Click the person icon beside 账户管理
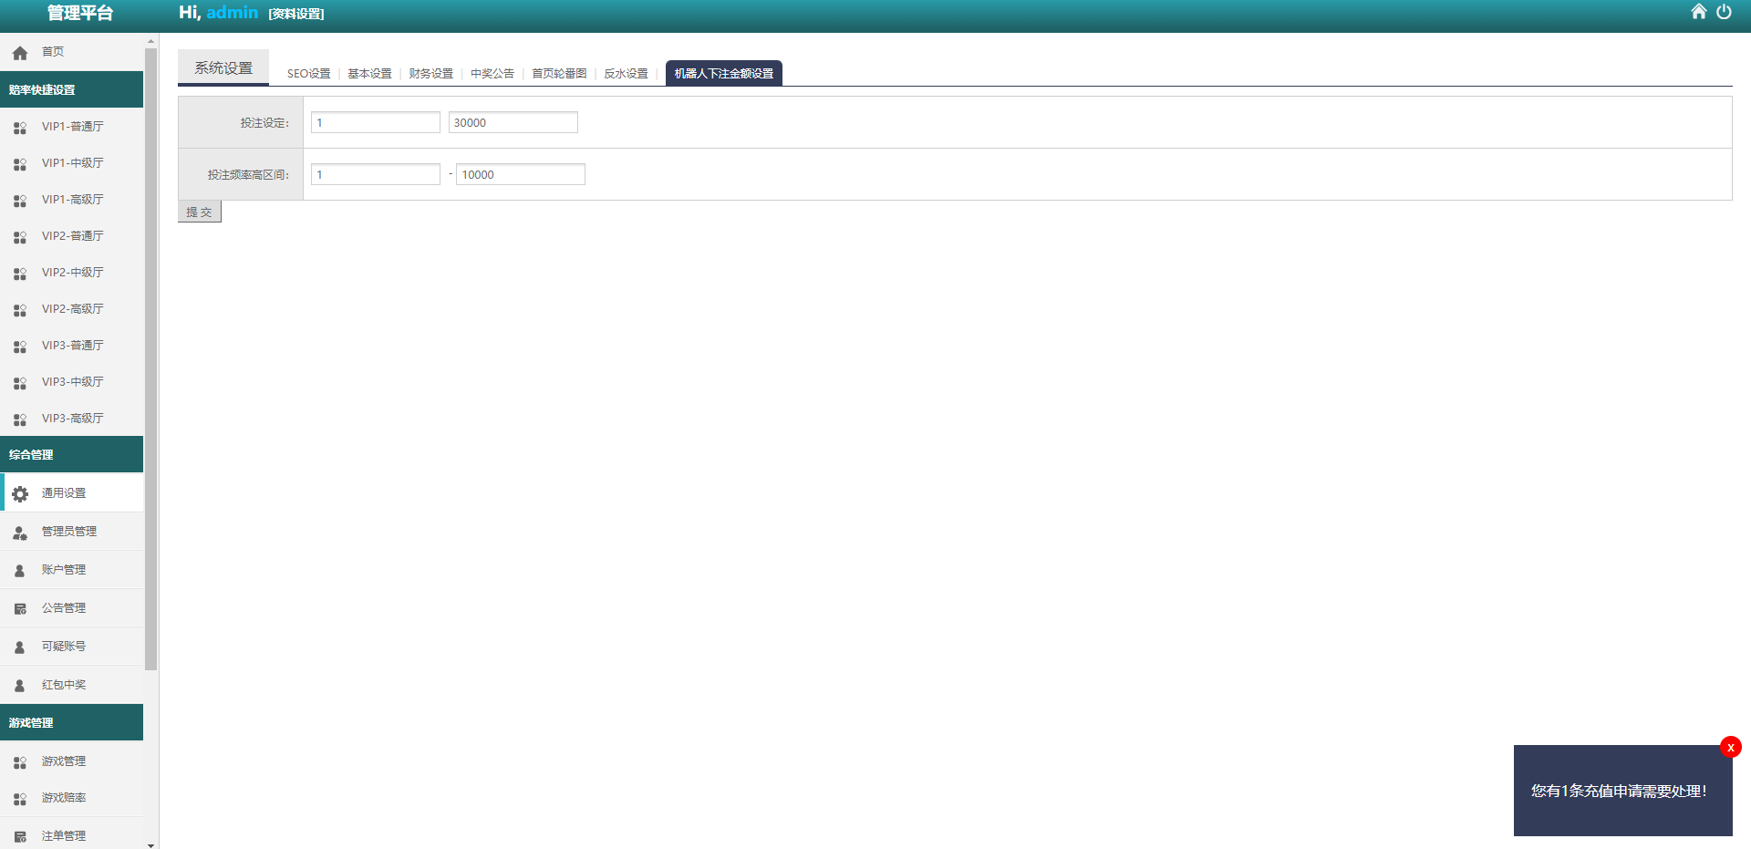Screen dimensions: 1751x849 point(20,571)
